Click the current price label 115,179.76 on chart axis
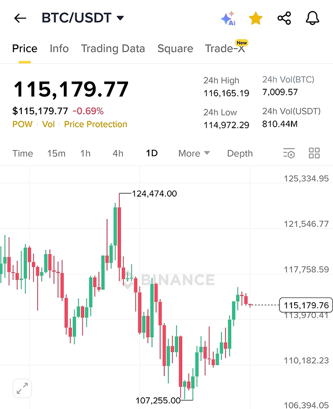This screenshot has height=409, width=333. (x=306, y=305)
